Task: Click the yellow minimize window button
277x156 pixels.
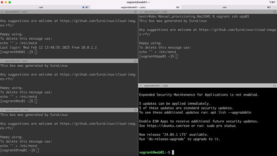Action: point(6,2)
